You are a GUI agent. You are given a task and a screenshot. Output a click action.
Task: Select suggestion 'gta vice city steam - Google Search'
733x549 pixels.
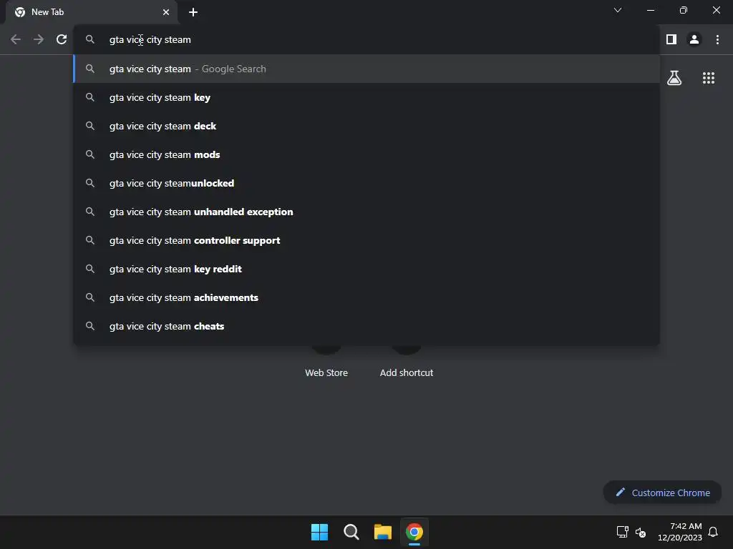tap(366, 69)
